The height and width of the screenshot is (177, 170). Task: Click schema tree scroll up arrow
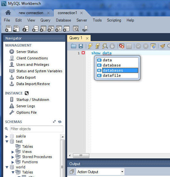click(x=63, y=137)
